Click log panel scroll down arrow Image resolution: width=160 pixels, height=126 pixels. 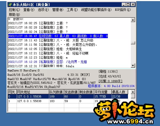pos(133,65)
